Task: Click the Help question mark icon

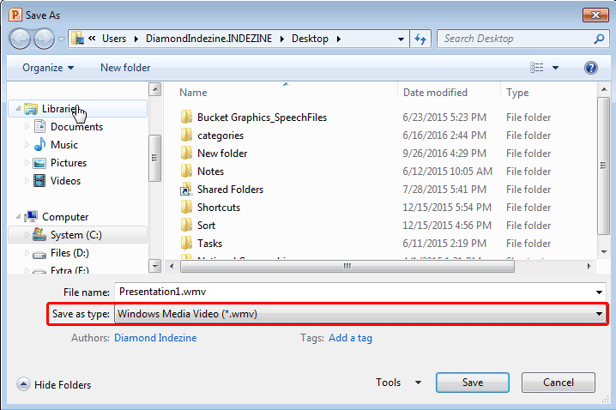Action: [x=590, y=68]
